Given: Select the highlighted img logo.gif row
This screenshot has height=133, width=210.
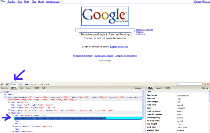Looking at the screenshot, I should click(78, 118).
